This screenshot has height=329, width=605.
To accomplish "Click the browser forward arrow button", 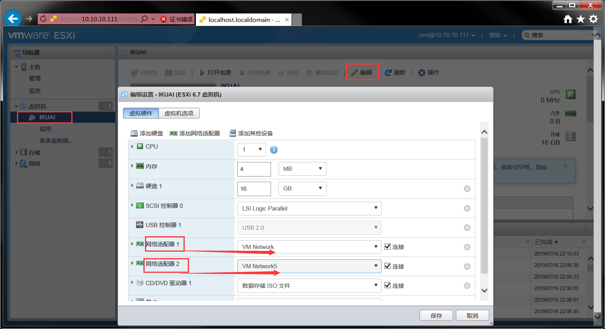I will 29,18.
